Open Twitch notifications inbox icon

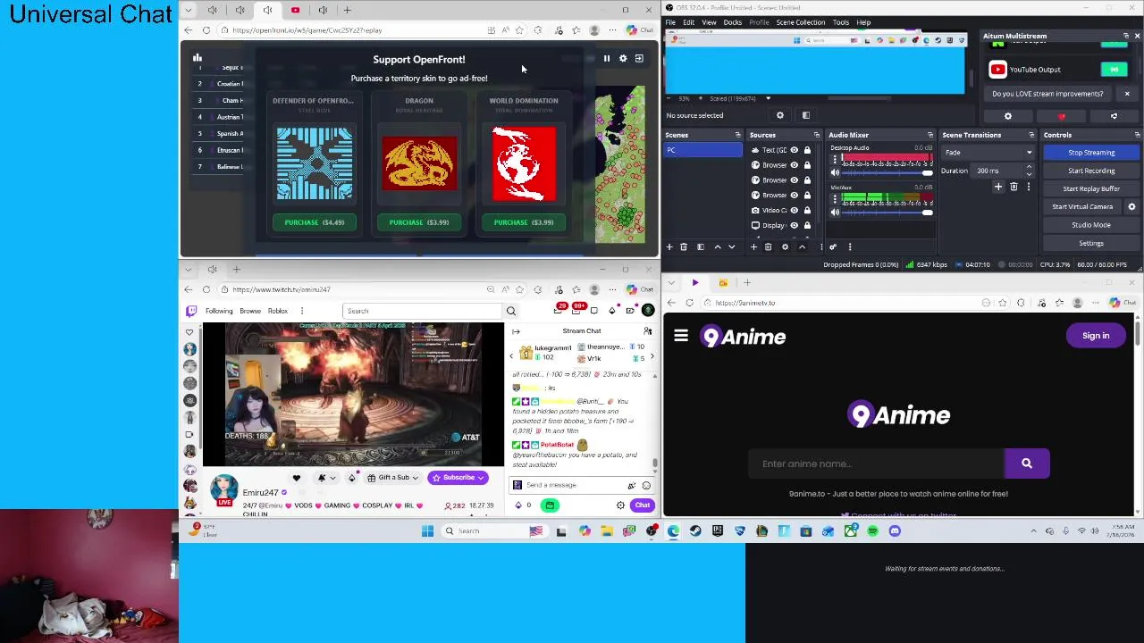coord(578,311)
